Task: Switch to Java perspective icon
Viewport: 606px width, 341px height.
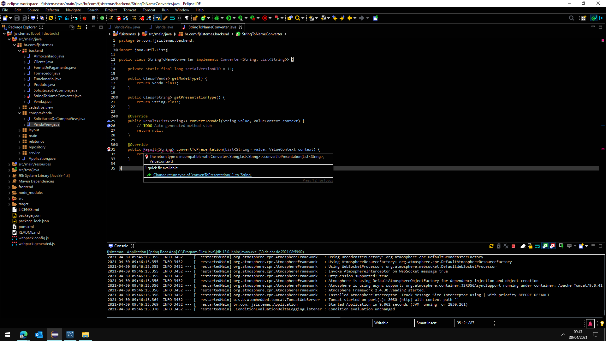Action: point(594,18)
